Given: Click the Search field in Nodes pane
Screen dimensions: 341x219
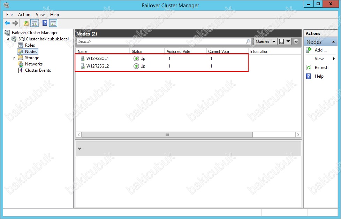Looking at the screenshot, I should (164, 41).
